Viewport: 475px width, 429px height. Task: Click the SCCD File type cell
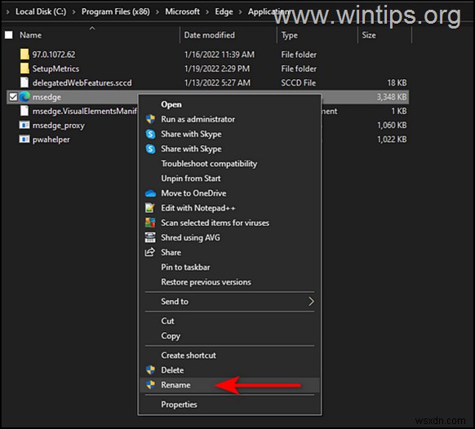coord(299,83)
